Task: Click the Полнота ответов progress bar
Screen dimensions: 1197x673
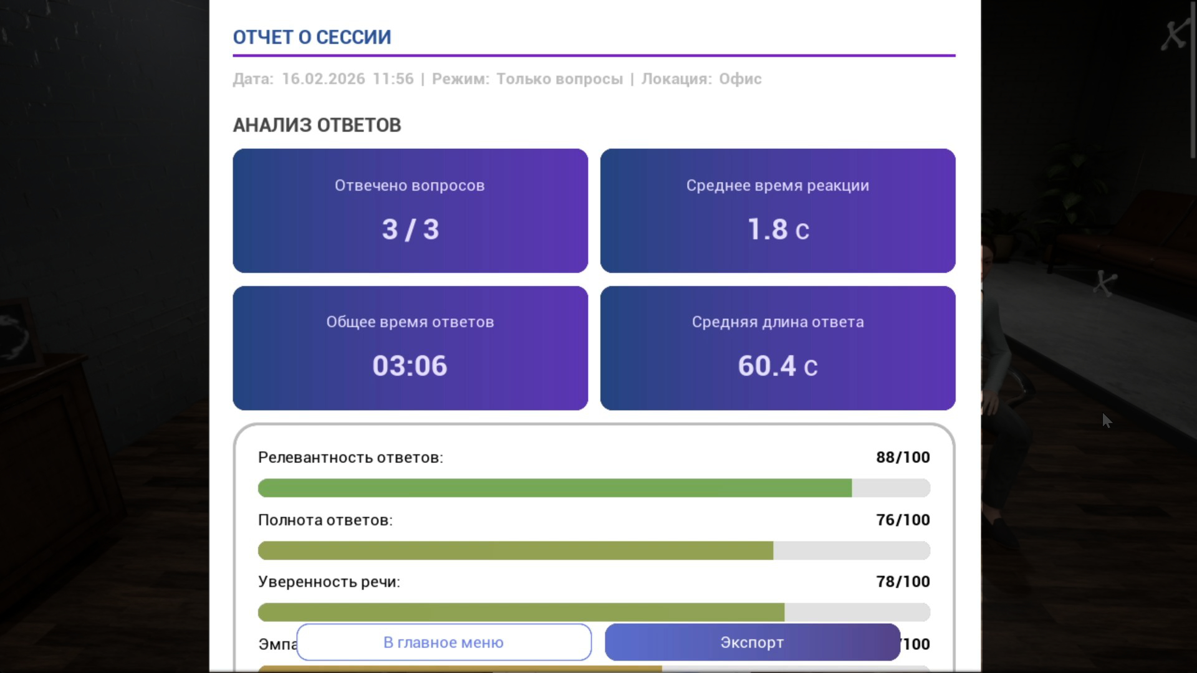Action: pyautogui.click(x=594, y=550)
